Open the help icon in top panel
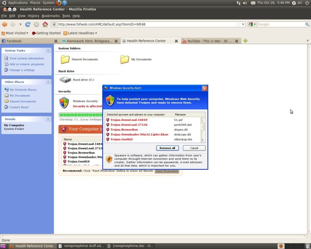 65,2
